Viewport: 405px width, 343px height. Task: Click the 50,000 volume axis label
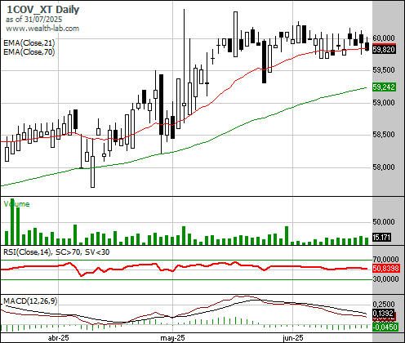384,222
